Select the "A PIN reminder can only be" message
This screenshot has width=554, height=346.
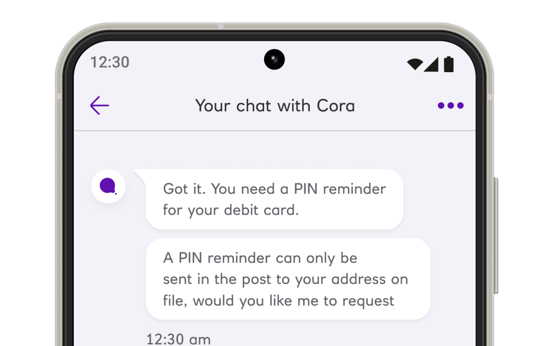tap(288, 279)
